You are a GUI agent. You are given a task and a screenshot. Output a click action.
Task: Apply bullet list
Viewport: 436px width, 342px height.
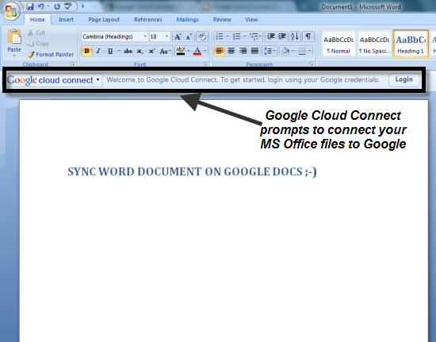point(220,37)
